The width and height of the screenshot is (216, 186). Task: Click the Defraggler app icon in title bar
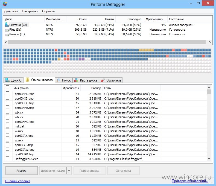pyautogui.click(x=5, y=4)
